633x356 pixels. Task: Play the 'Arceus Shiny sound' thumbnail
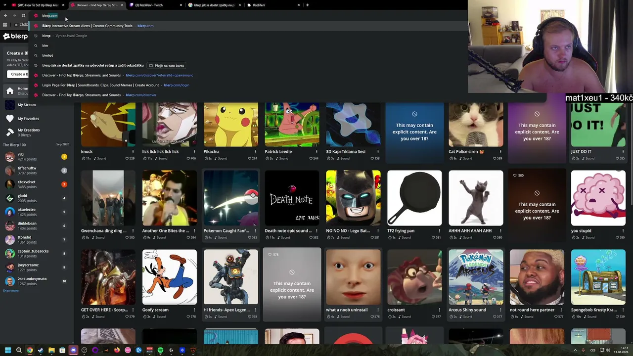click(x=476, y=277)
